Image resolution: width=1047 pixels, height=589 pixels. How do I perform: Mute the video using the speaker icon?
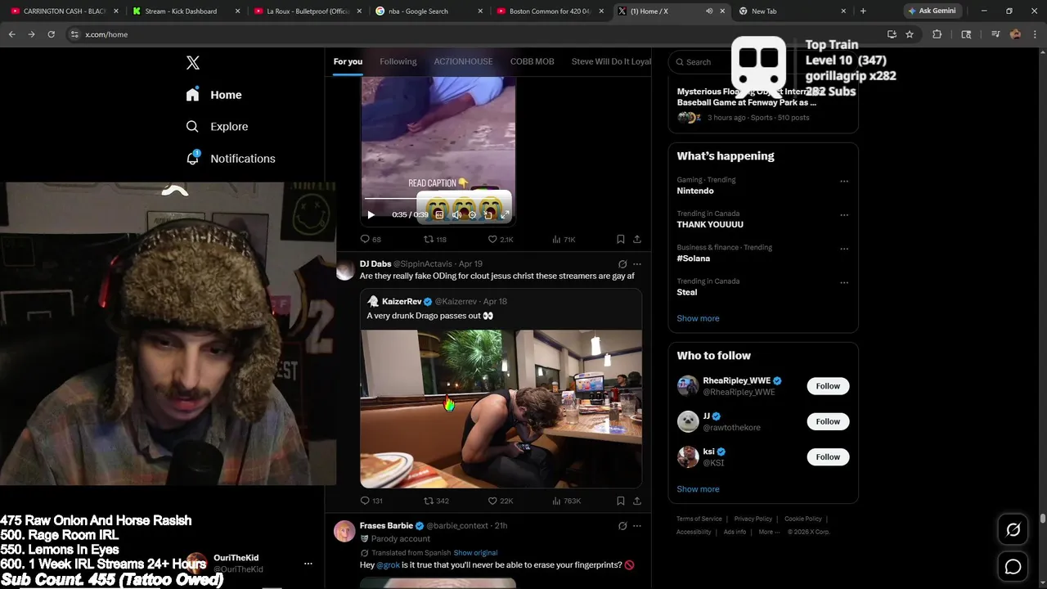[x=456, y=215]
